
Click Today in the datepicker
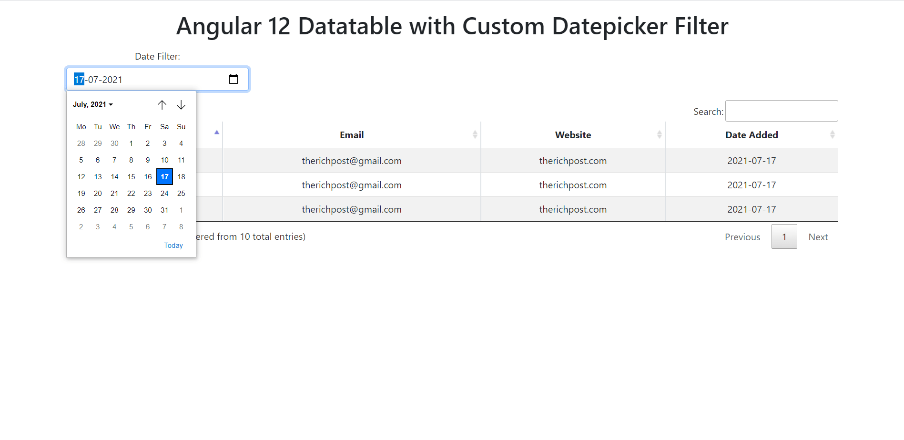[x=173, y=245]
